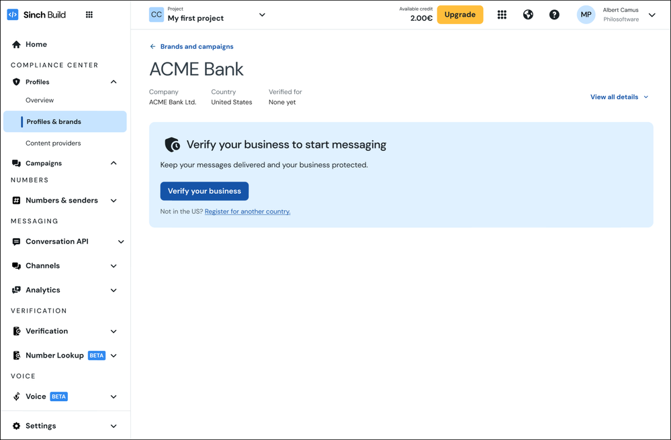This screenshot has height=440, width=671.
Task: Expand the Number Lookup chevron
Action: 114,356
